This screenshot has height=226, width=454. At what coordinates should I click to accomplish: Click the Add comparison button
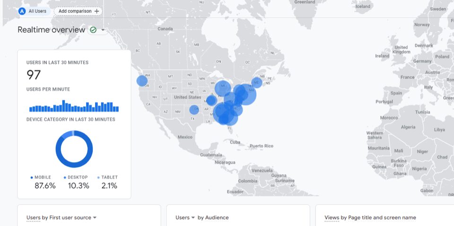(x=78, y=11)
